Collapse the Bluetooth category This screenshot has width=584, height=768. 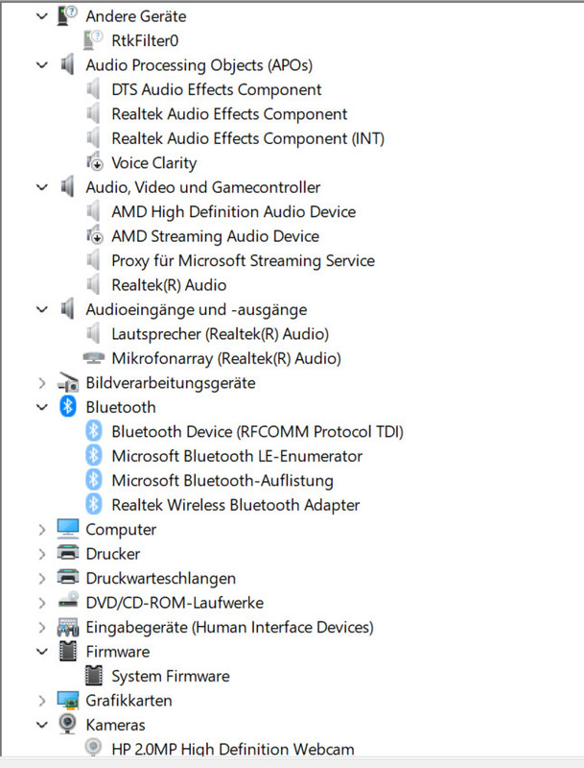(42, 407)
